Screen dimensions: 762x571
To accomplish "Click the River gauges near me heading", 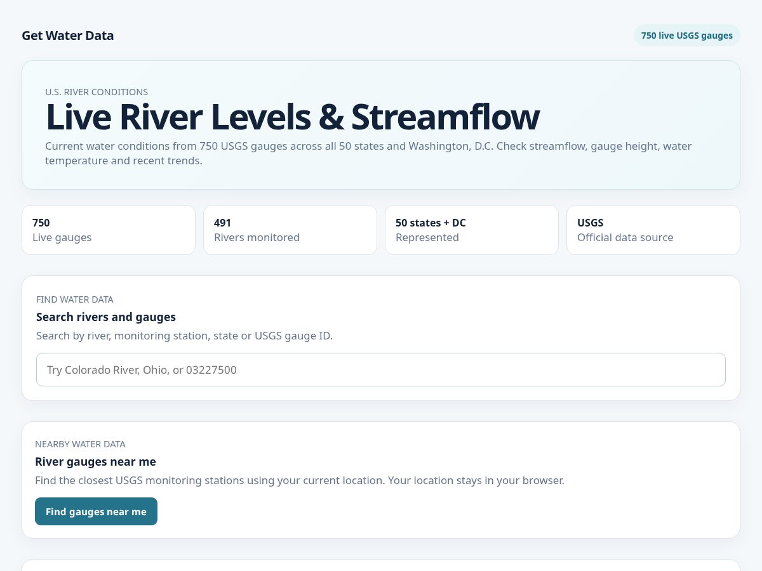I will point(95,461).
